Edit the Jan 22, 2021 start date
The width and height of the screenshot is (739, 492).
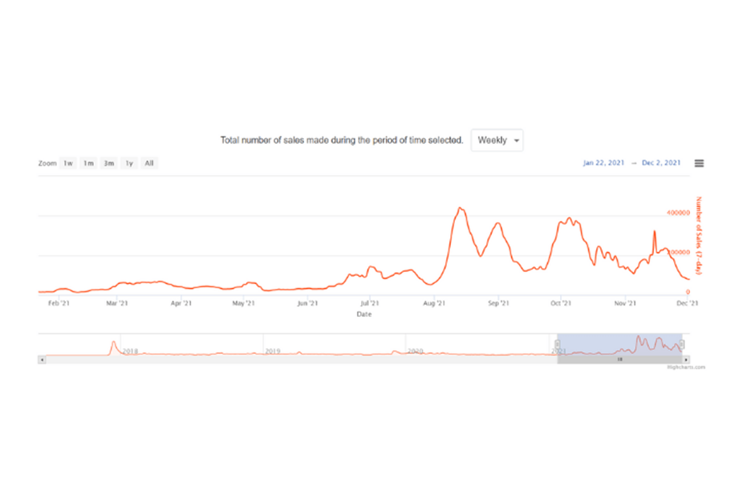(x=603, y=163)
